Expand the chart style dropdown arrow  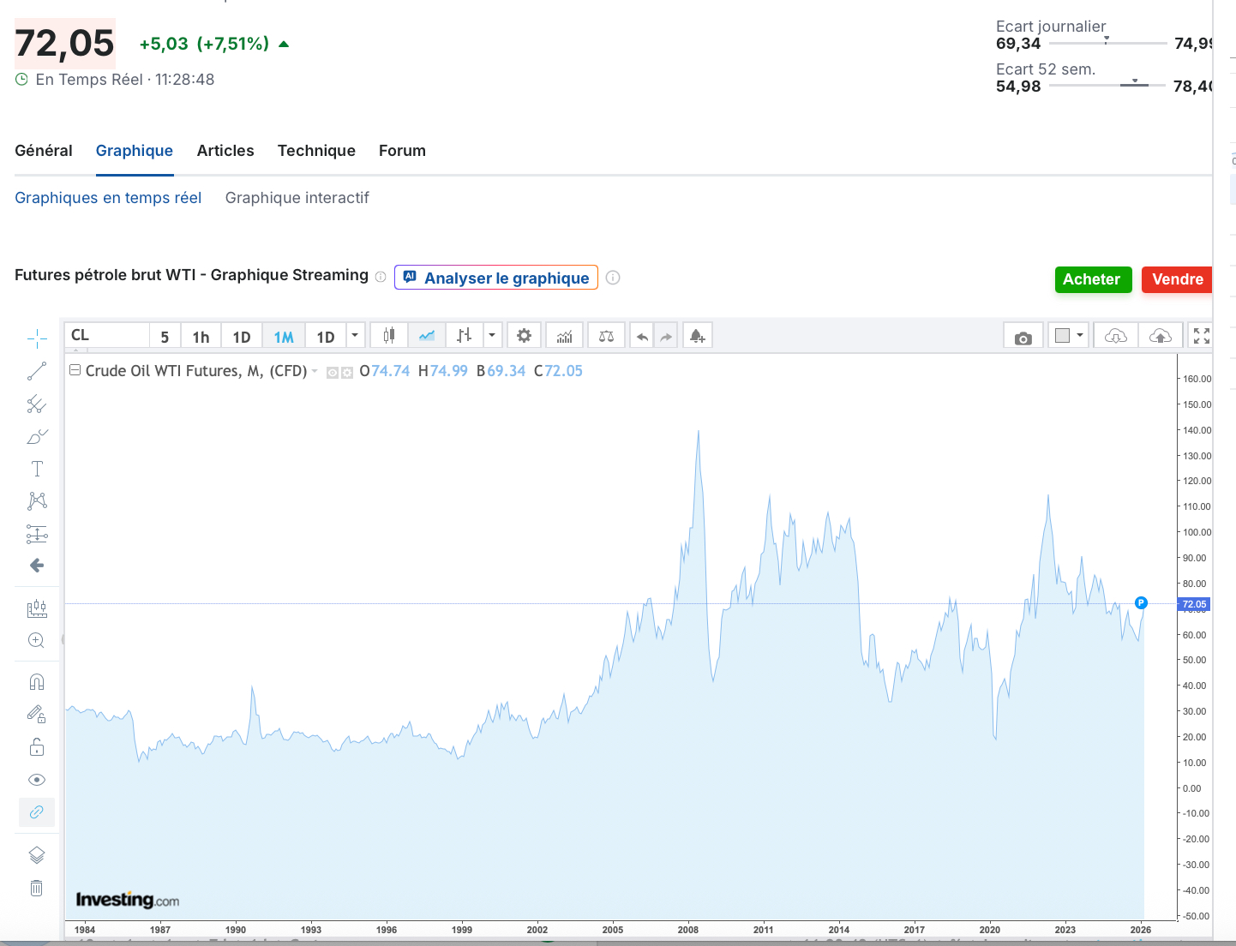(492, 336)
